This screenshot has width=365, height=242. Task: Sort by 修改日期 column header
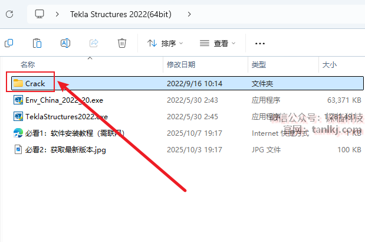181,64
